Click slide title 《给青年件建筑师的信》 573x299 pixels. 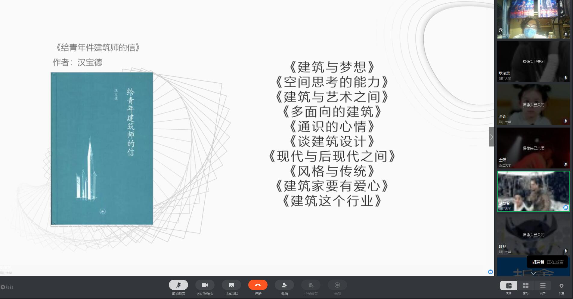[98, 48]
